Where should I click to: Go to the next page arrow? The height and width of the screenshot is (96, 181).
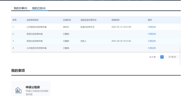[165, 57]
